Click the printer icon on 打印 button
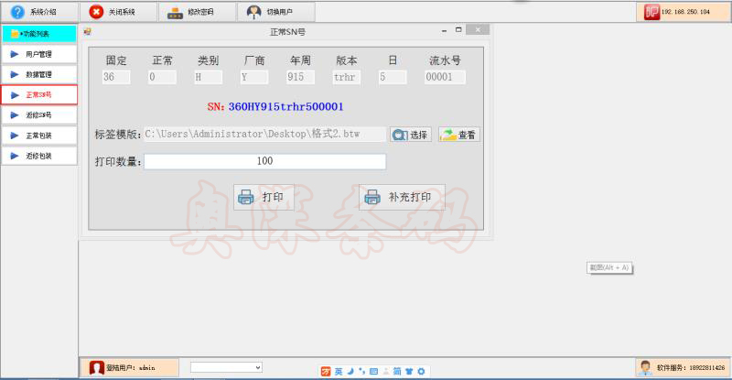This screenshot has height=380, width=732. click(x=245, y=197)
